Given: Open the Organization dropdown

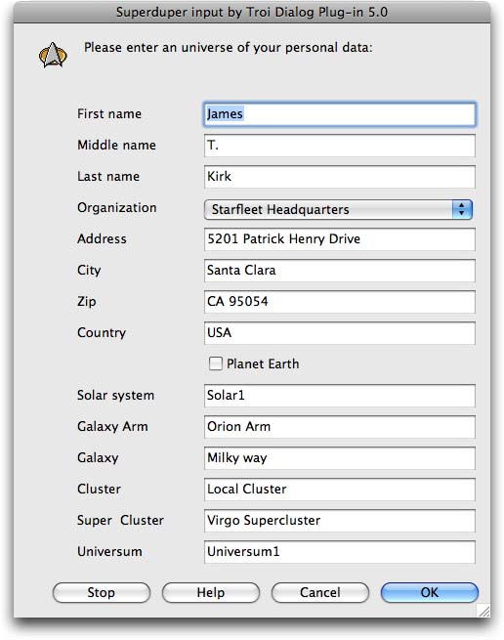Looking at the screenshot, I should click(x=338, y=209).
